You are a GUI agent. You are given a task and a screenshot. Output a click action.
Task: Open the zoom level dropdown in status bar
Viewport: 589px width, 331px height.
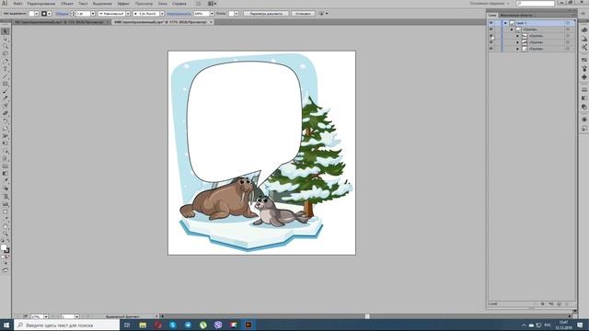click(x=46, y=317)
